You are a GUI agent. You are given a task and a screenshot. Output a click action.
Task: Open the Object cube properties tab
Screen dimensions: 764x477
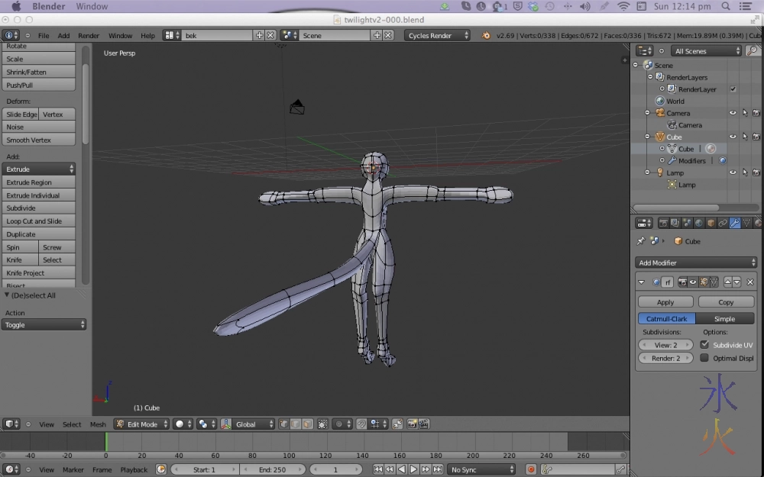pos(711,223)
